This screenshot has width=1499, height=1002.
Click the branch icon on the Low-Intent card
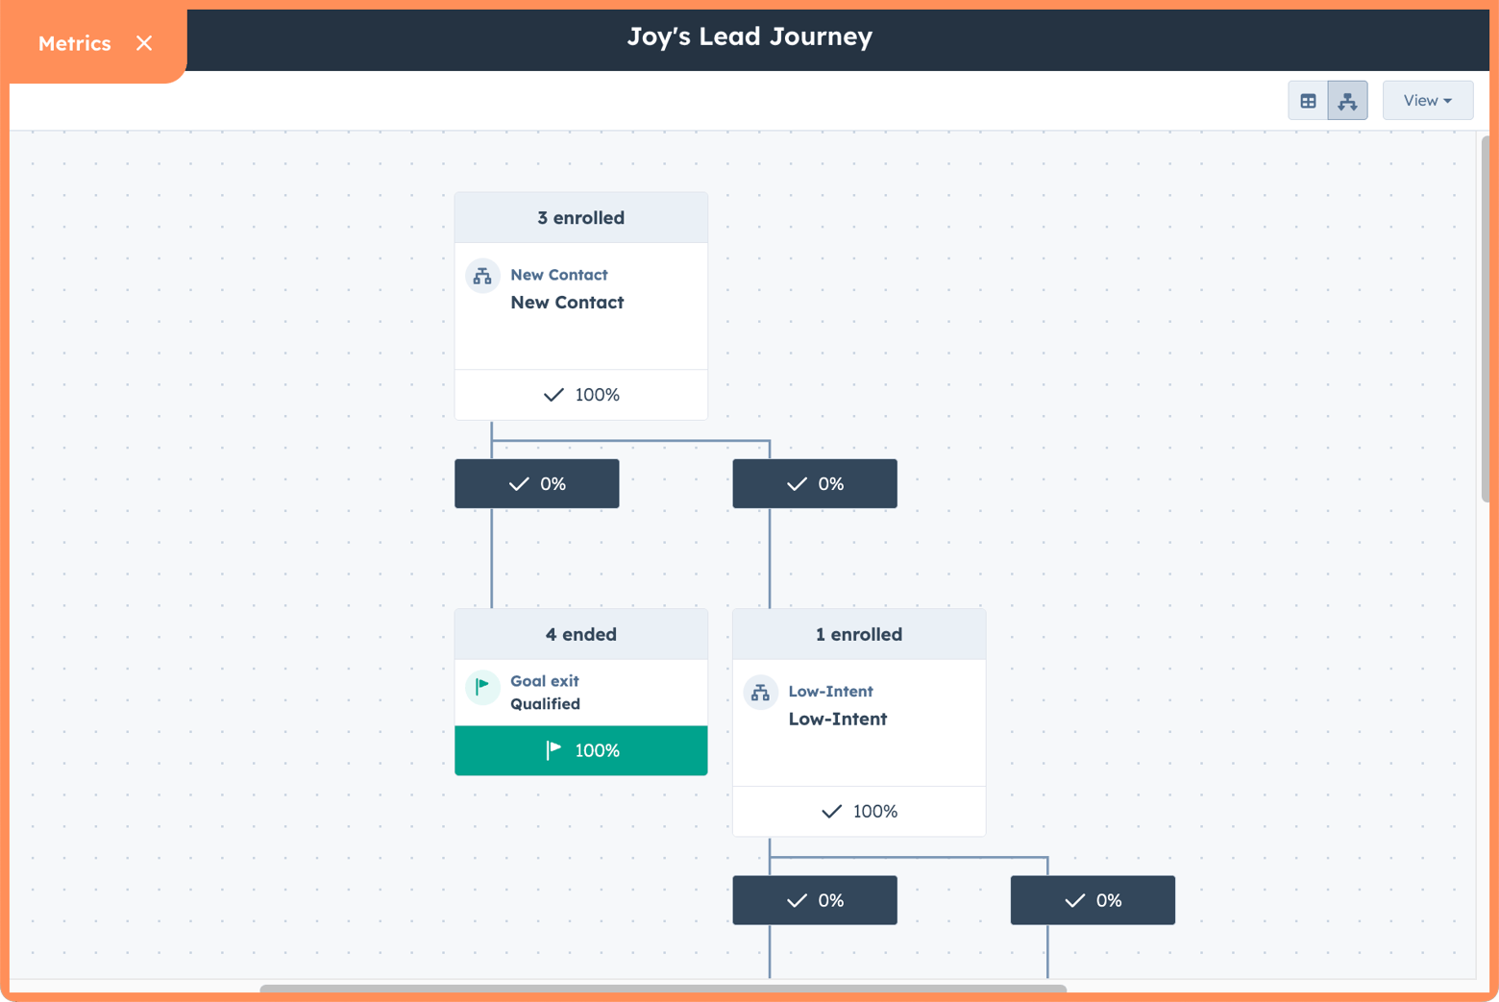tap(760, 692)
